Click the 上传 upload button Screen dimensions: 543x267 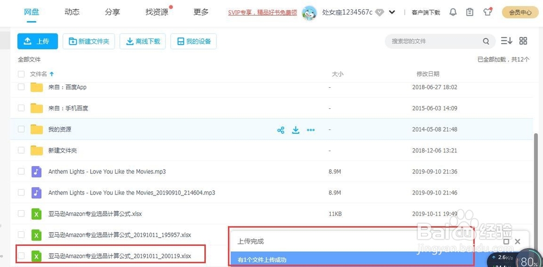click(x=38, y=42)
